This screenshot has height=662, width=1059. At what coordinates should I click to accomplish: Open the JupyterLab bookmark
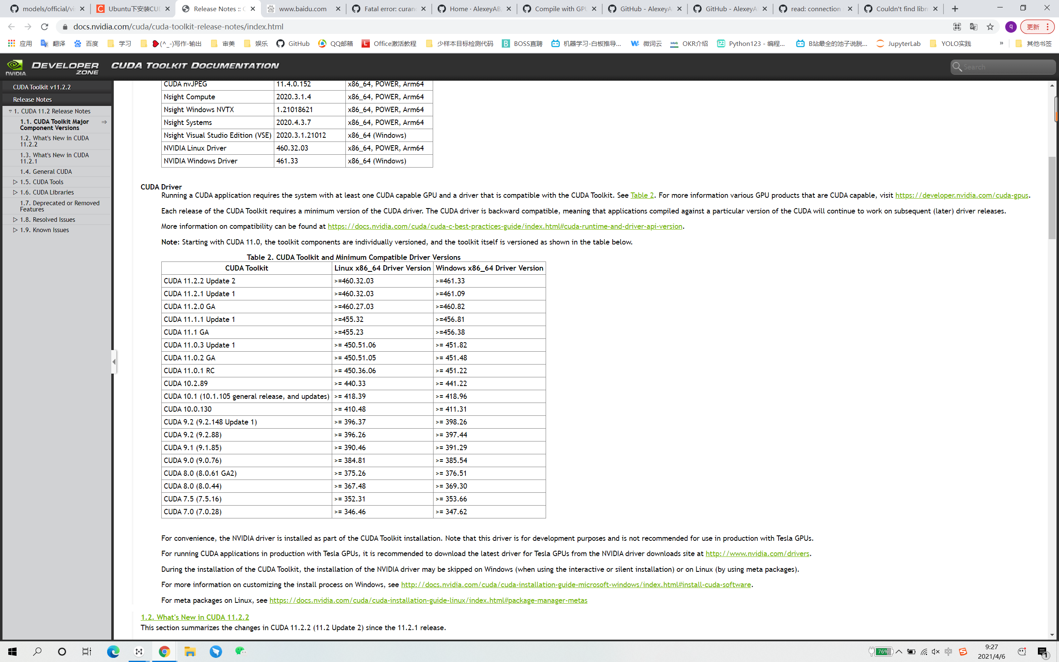click(898, 43)
